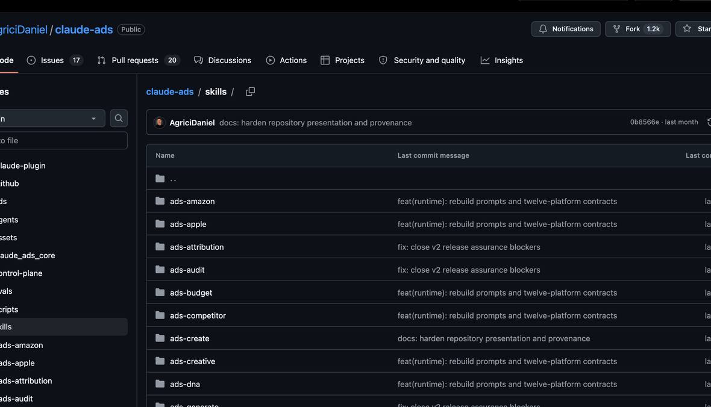Switch to the Pull requests tab
The image size is (711, 407).
tap(139, 60)
